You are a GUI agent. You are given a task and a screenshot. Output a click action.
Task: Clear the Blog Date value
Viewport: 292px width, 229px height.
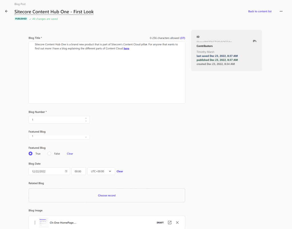(120, 171)
